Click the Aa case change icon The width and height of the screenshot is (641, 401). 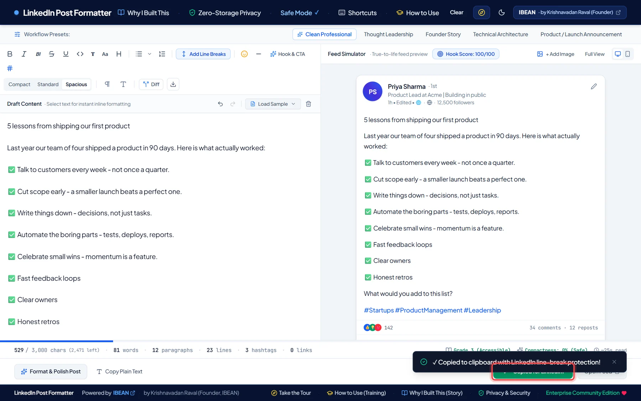click(x=105, y=54)
